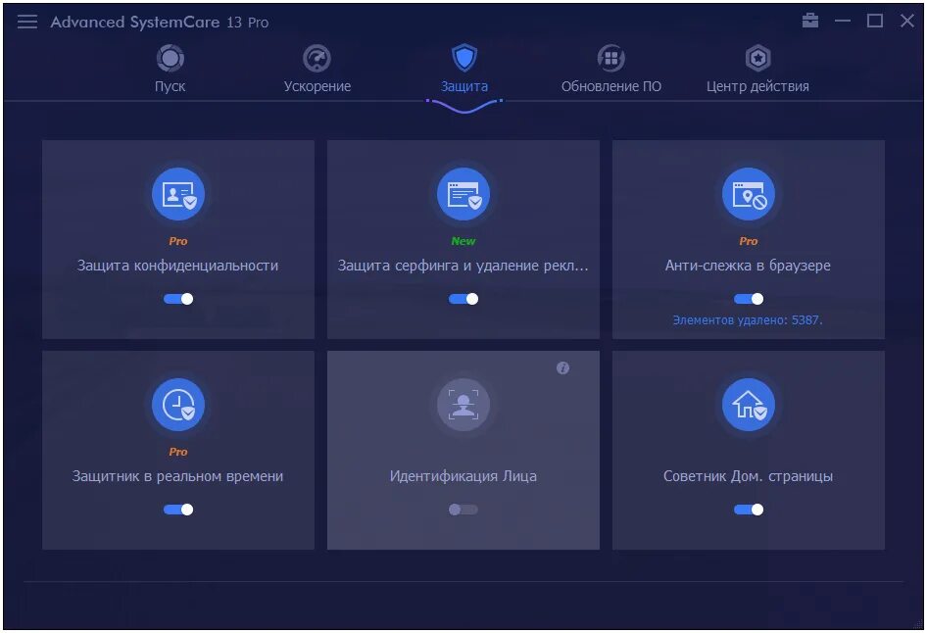Open the Центр действия tab

pos(757,86)
